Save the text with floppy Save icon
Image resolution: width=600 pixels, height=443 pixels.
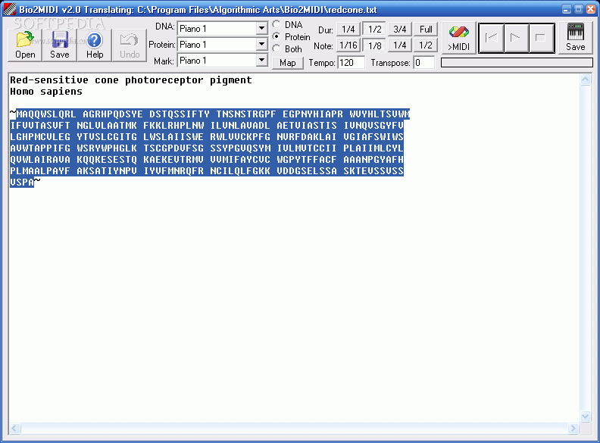60,45
